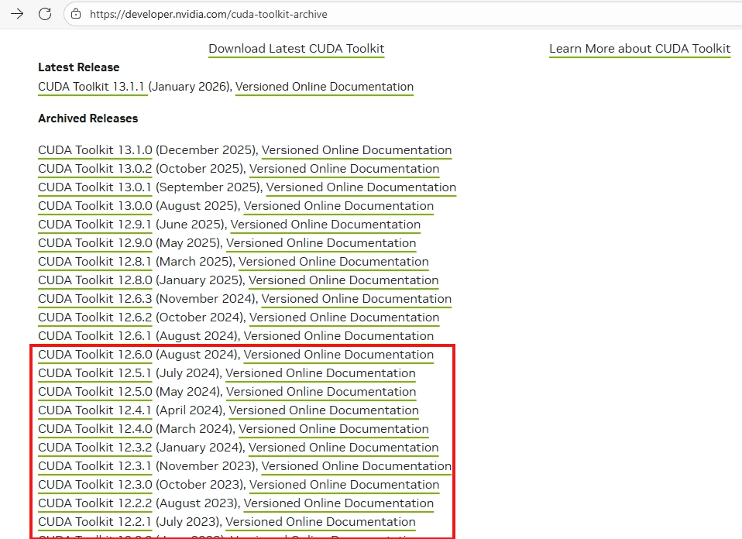Open CUDA Toolkit 13.0.0 link
This screenshot has width=742, height=539.
tap(95, 206)
